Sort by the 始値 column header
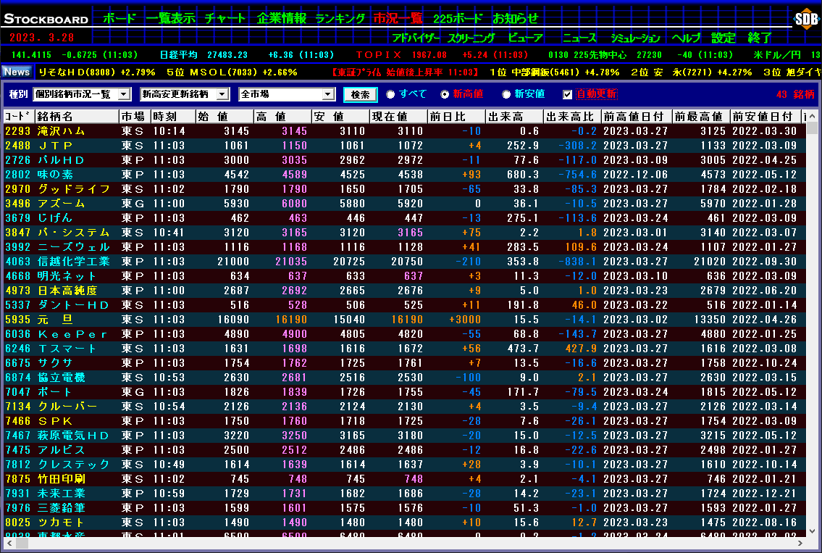Image resolution: width=822 pixels, height=553 pixels. (x=225, y=117)
